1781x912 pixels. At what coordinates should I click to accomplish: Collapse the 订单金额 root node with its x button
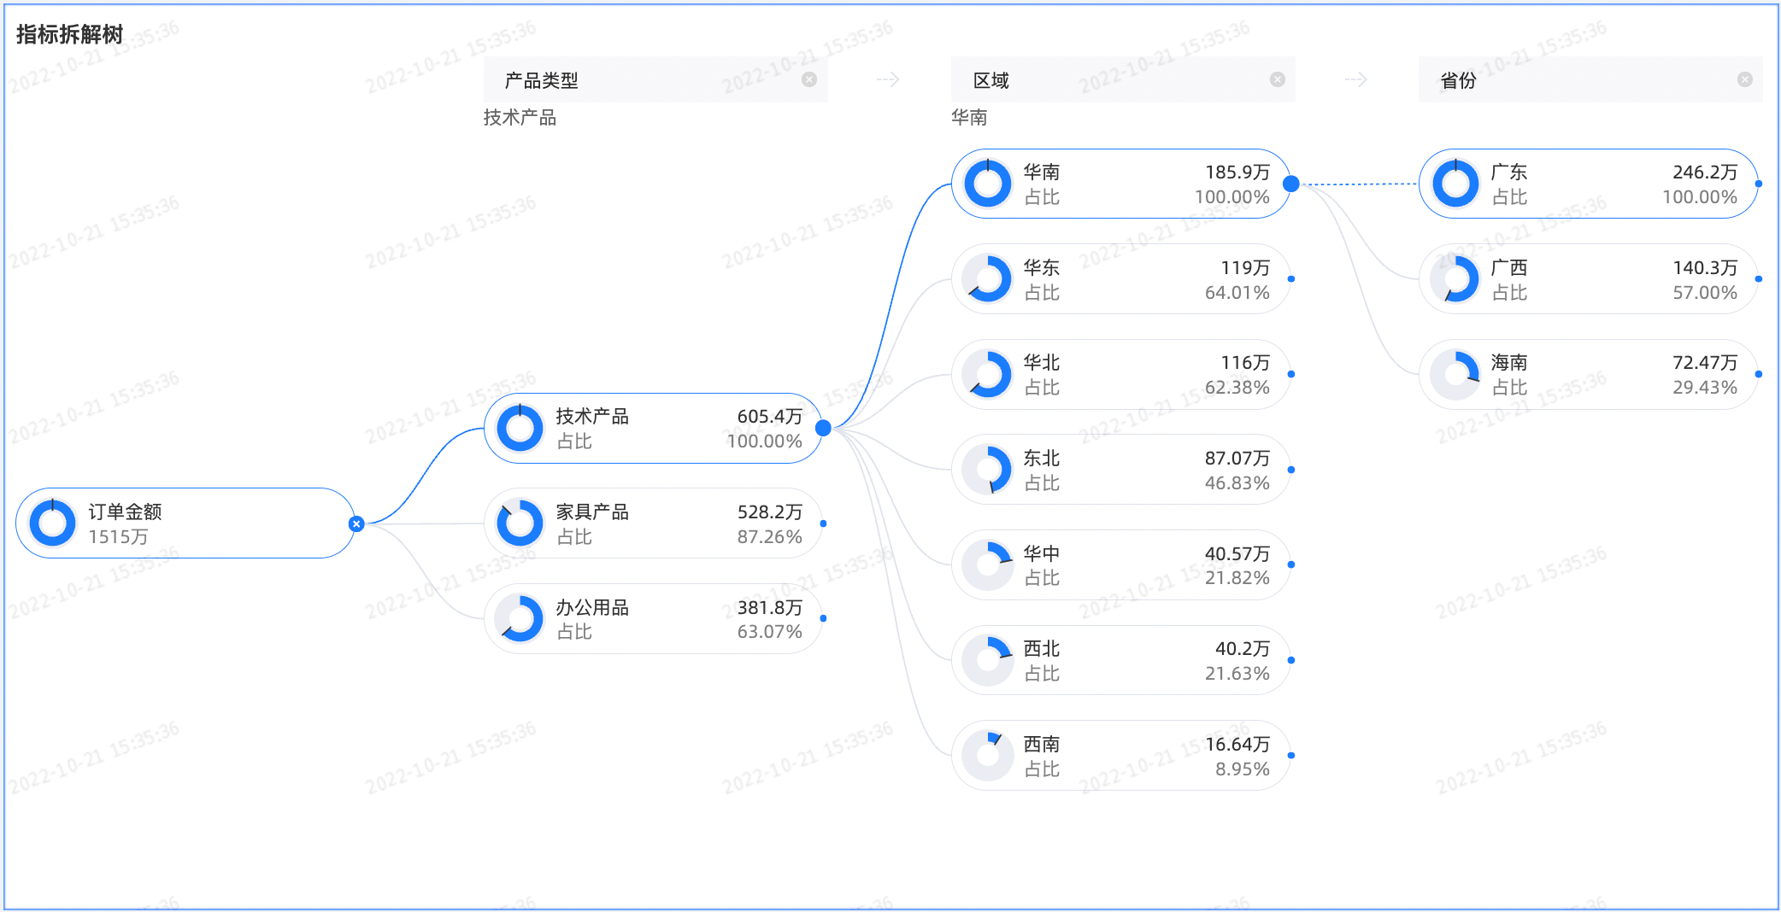click(356, 523)
